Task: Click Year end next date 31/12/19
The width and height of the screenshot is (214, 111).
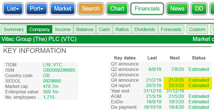Action: 175,91
